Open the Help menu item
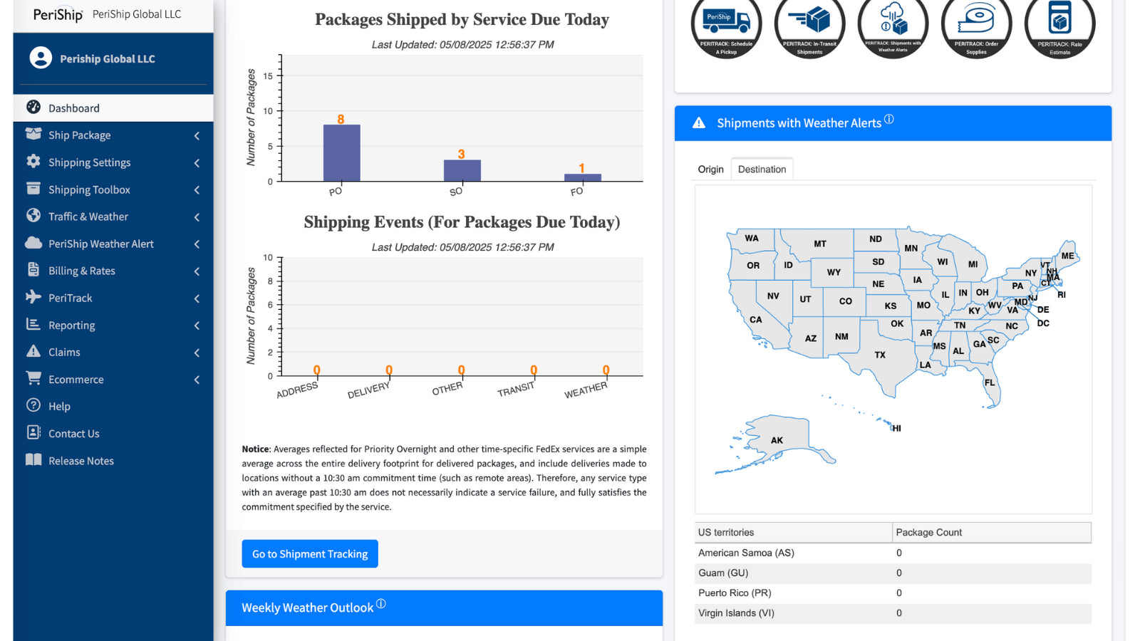 click(113, 406)
